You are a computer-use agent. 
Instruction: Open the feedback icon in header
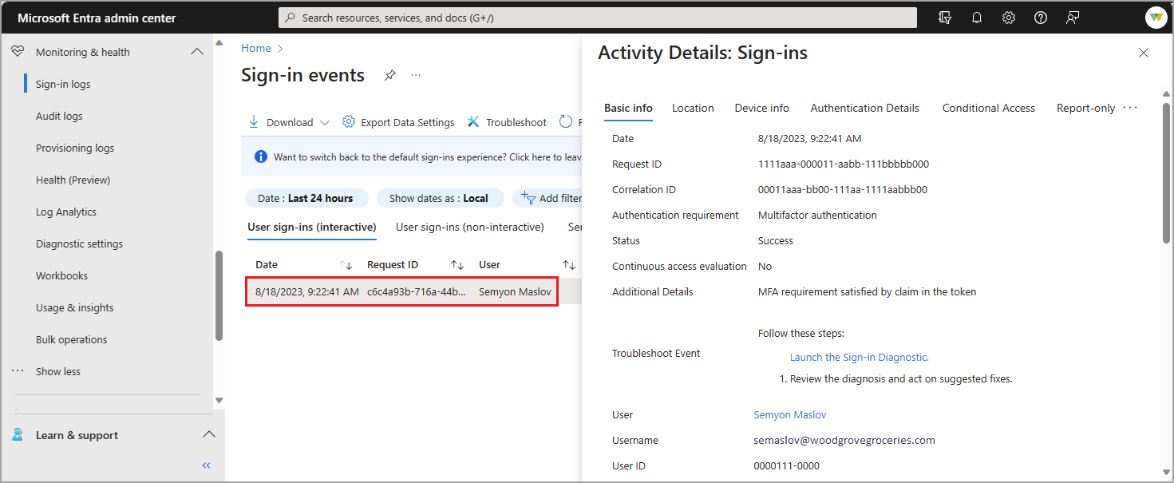click(1073, 18)
